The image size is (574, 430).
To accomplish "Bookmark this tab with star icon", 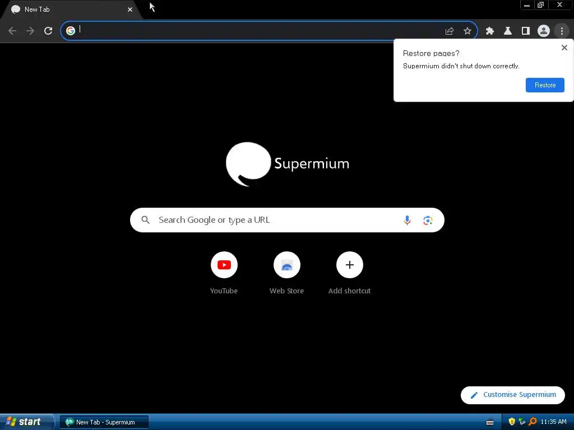I will [x=467, y=31].
